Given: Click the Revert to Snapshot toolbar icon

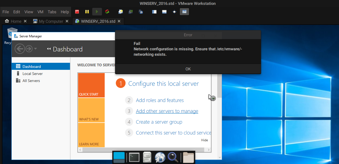Looking at the screenshot, I should pyautogui.click(x=131, y=12).
